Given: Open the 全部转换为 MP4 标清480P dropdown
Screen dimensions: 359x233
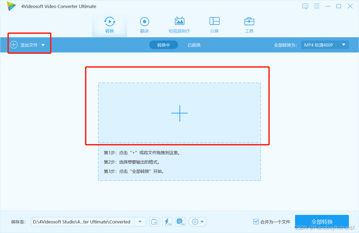Looking at the screenshot, I should (x=325, y=45).
